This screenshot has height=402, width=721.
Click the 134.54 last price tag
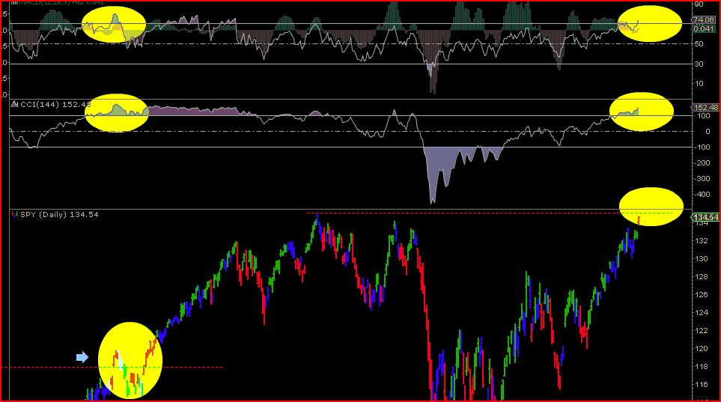coord(706,217)
